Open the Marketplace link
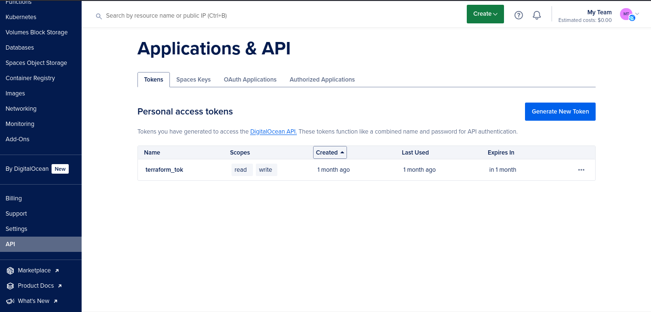Screen dimensions: 651x312 pos(34,270)
